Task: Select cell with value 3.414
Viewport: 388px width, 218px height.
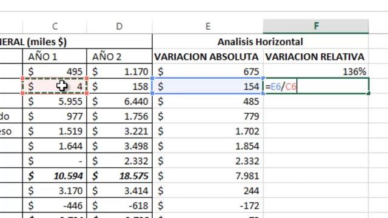Action: 119,190
